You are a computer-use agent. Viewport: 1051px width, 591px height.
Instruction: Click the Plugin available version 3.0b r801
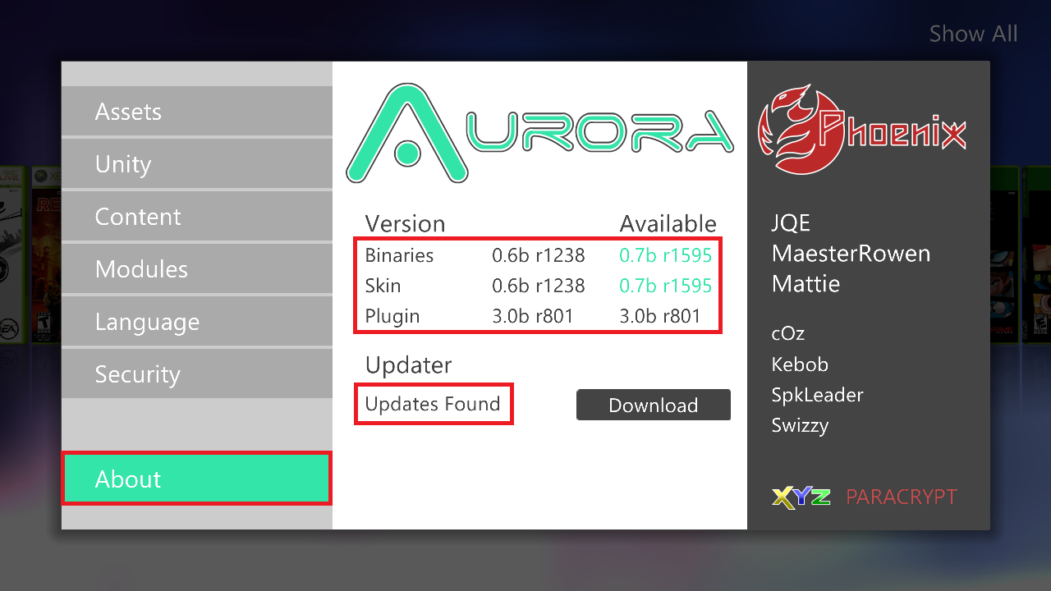(x=660, y=316)
